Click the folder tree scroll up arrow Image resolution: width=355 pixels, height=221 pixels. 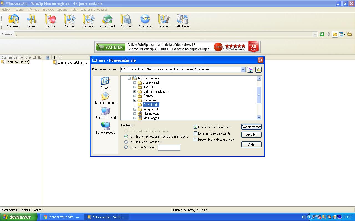[x=259, y=78]
